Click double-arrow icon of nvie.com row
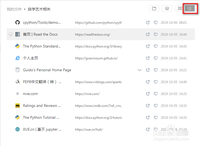The height and width of the screenshot is (146, 200). pyautogui.click(x=18, y=94)
